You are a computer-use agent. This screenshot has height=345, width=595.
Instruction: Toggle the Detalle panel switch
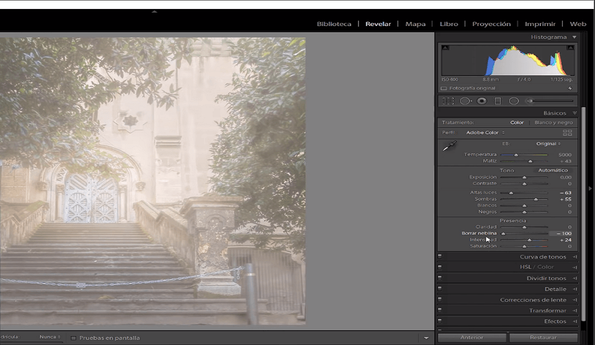pos(440,289)
